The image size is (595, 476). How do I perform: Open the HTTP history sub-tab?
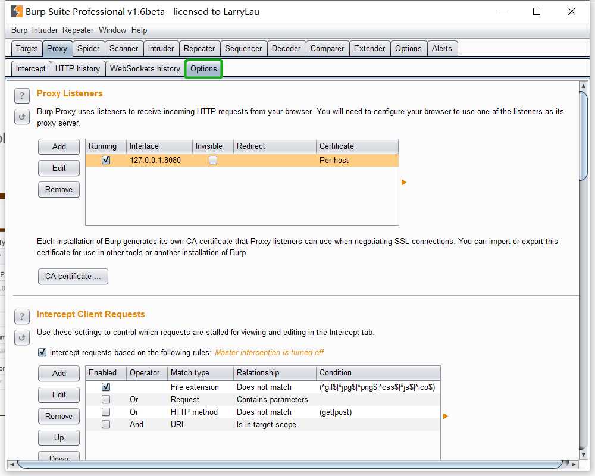(x=78, y=68)
